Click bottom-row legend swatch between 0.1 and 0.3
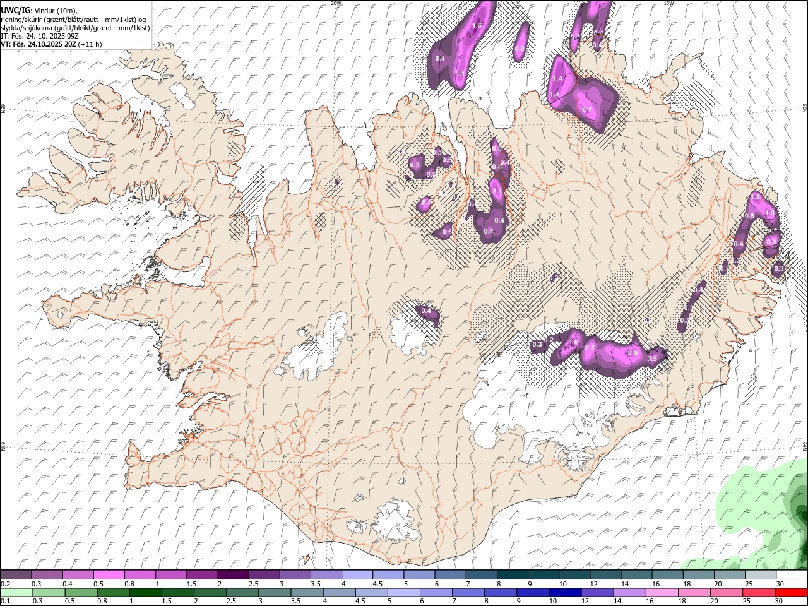The width and height of the screenshot is (808, 606). coord(16,592)
